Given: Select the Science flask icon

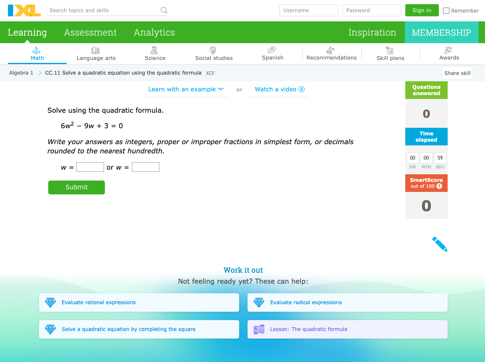Looking at the screenshot, I should tap(155, 50).
